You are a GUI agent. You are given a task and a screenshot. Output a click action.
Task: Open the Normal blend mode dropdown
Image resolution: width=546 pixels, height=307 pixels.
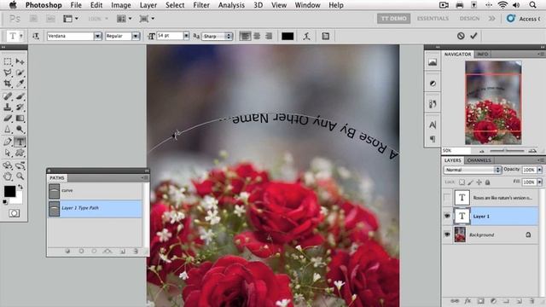(472, 170)
